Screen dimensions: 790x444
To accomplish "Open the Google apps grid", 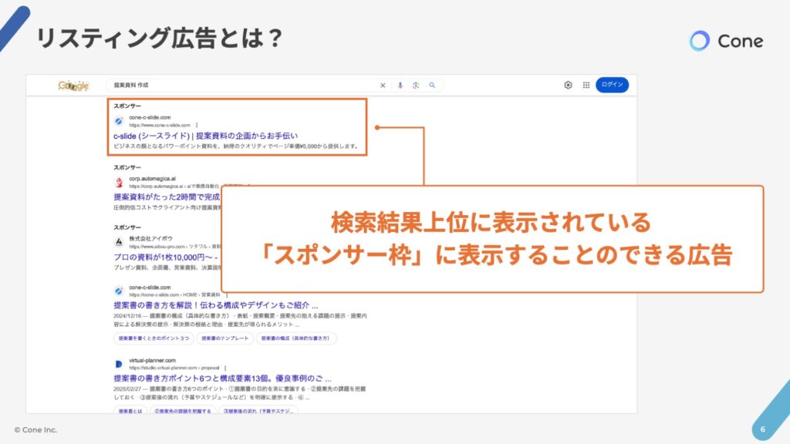I will coord(586,85).
